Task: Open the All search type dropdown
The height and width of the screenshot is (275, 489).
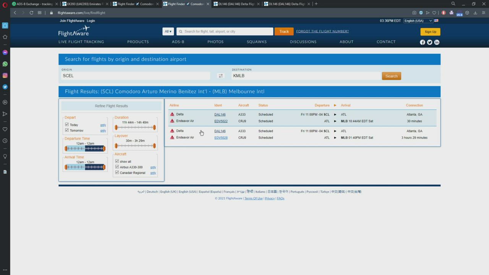Action: click(168, 31)
